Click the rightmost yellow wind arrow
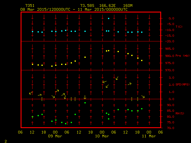This screenshot has width=191, height=143. tap(143, 97)
